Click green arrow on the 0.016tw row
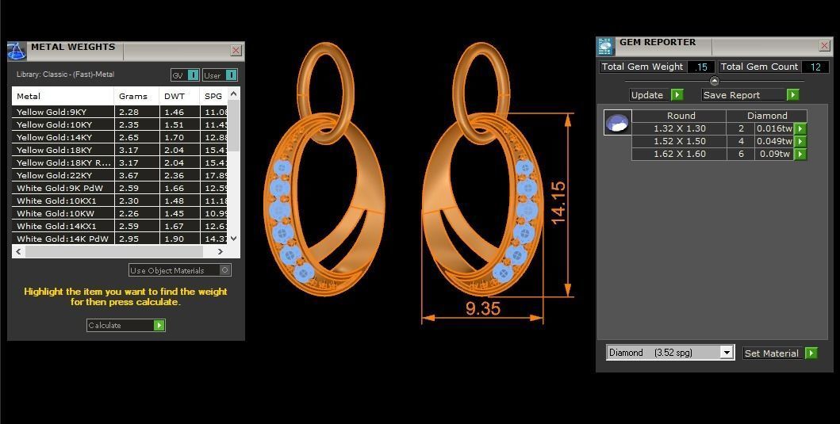This screenshot has width=840, height=424. coord(800,128)
